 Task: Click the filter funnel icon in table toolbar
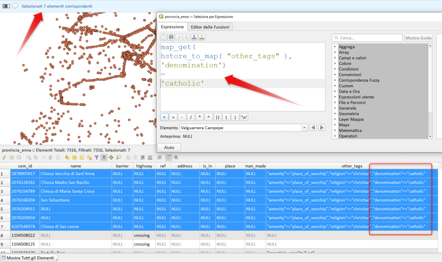[97, 158]
